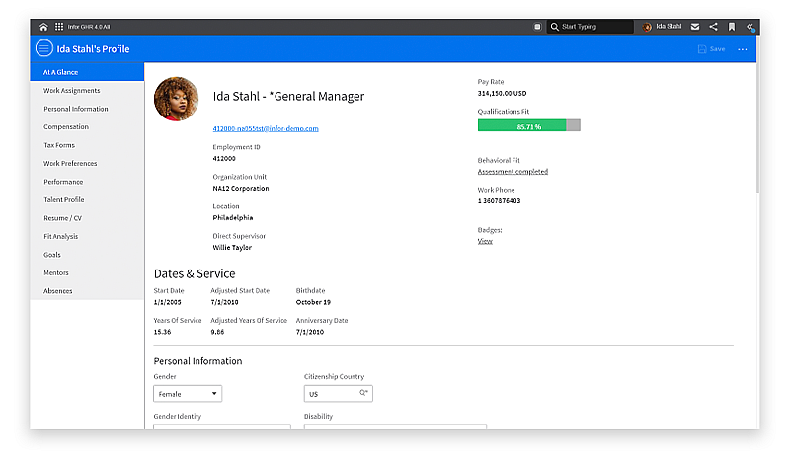Click the share icon in top bar
Screen dimensions: 790x463
coord(713,27)
